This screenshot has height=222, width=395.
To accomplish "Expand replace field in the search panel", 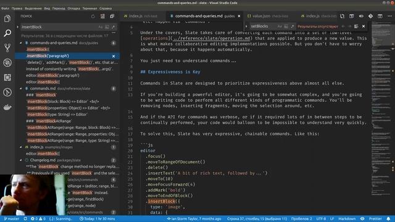I will click(x=18, y=27).
